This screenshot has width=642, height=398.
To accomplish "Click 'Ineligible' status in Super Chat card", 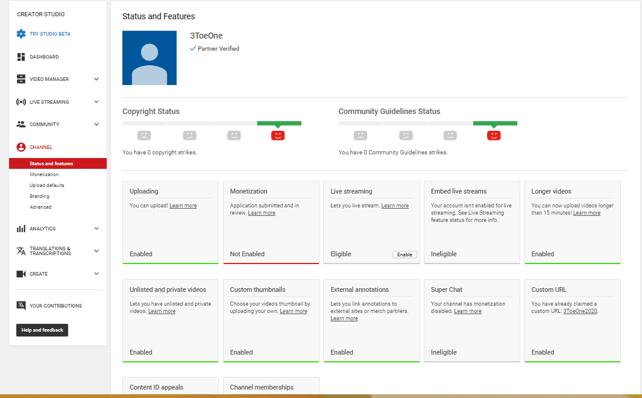I will 444,352.
